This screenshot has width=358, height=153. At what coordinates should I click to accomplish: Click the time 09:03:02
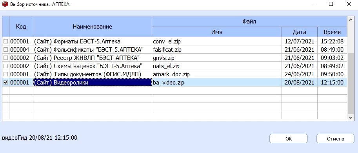click(x=332, y=58)
